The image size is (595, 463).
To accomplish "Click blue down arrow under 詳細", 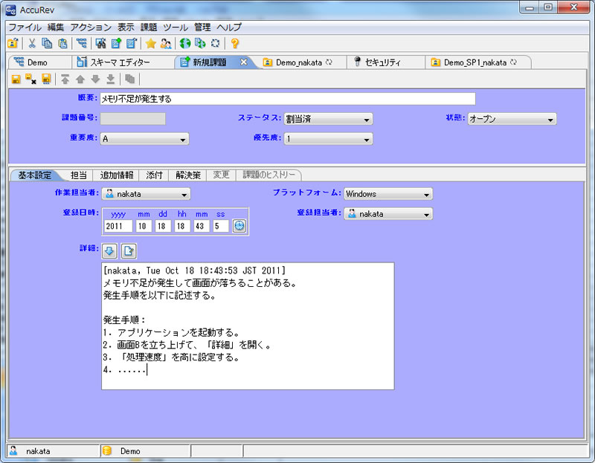I will 109,250.
